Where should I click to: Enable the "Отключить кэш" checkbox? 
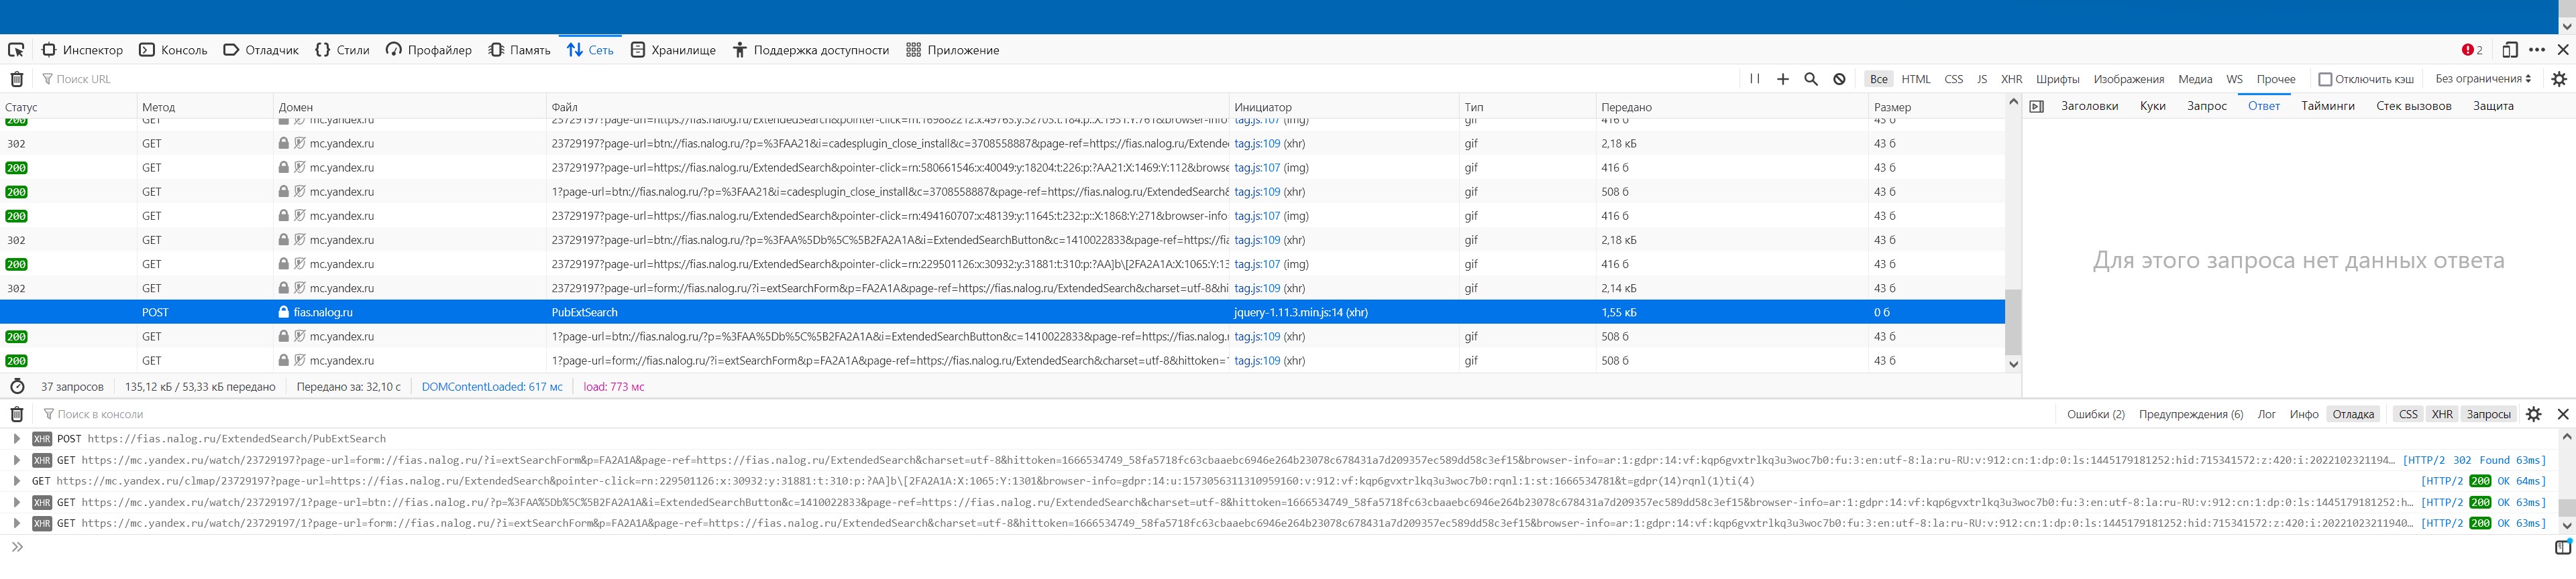(2325, 79)
